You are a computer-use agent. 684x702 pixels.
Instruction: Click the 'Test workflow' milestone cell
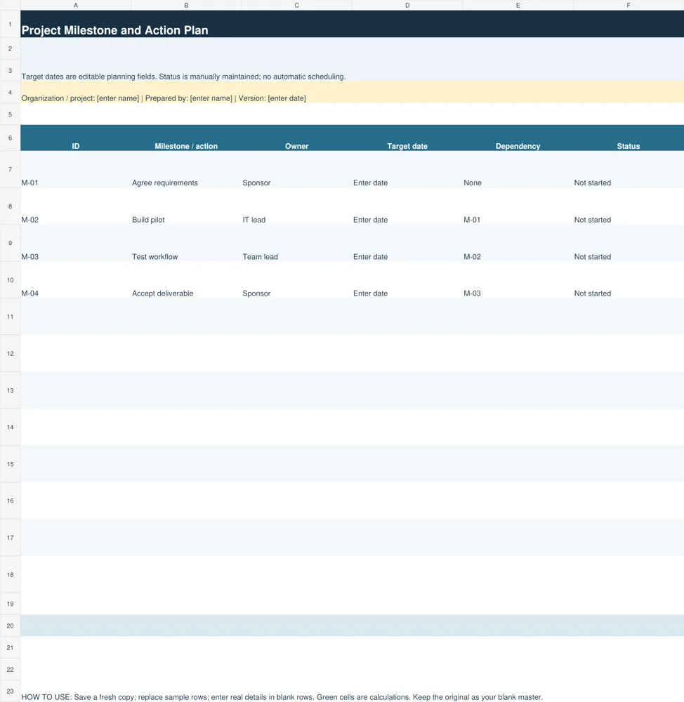(x=186, y=243)
